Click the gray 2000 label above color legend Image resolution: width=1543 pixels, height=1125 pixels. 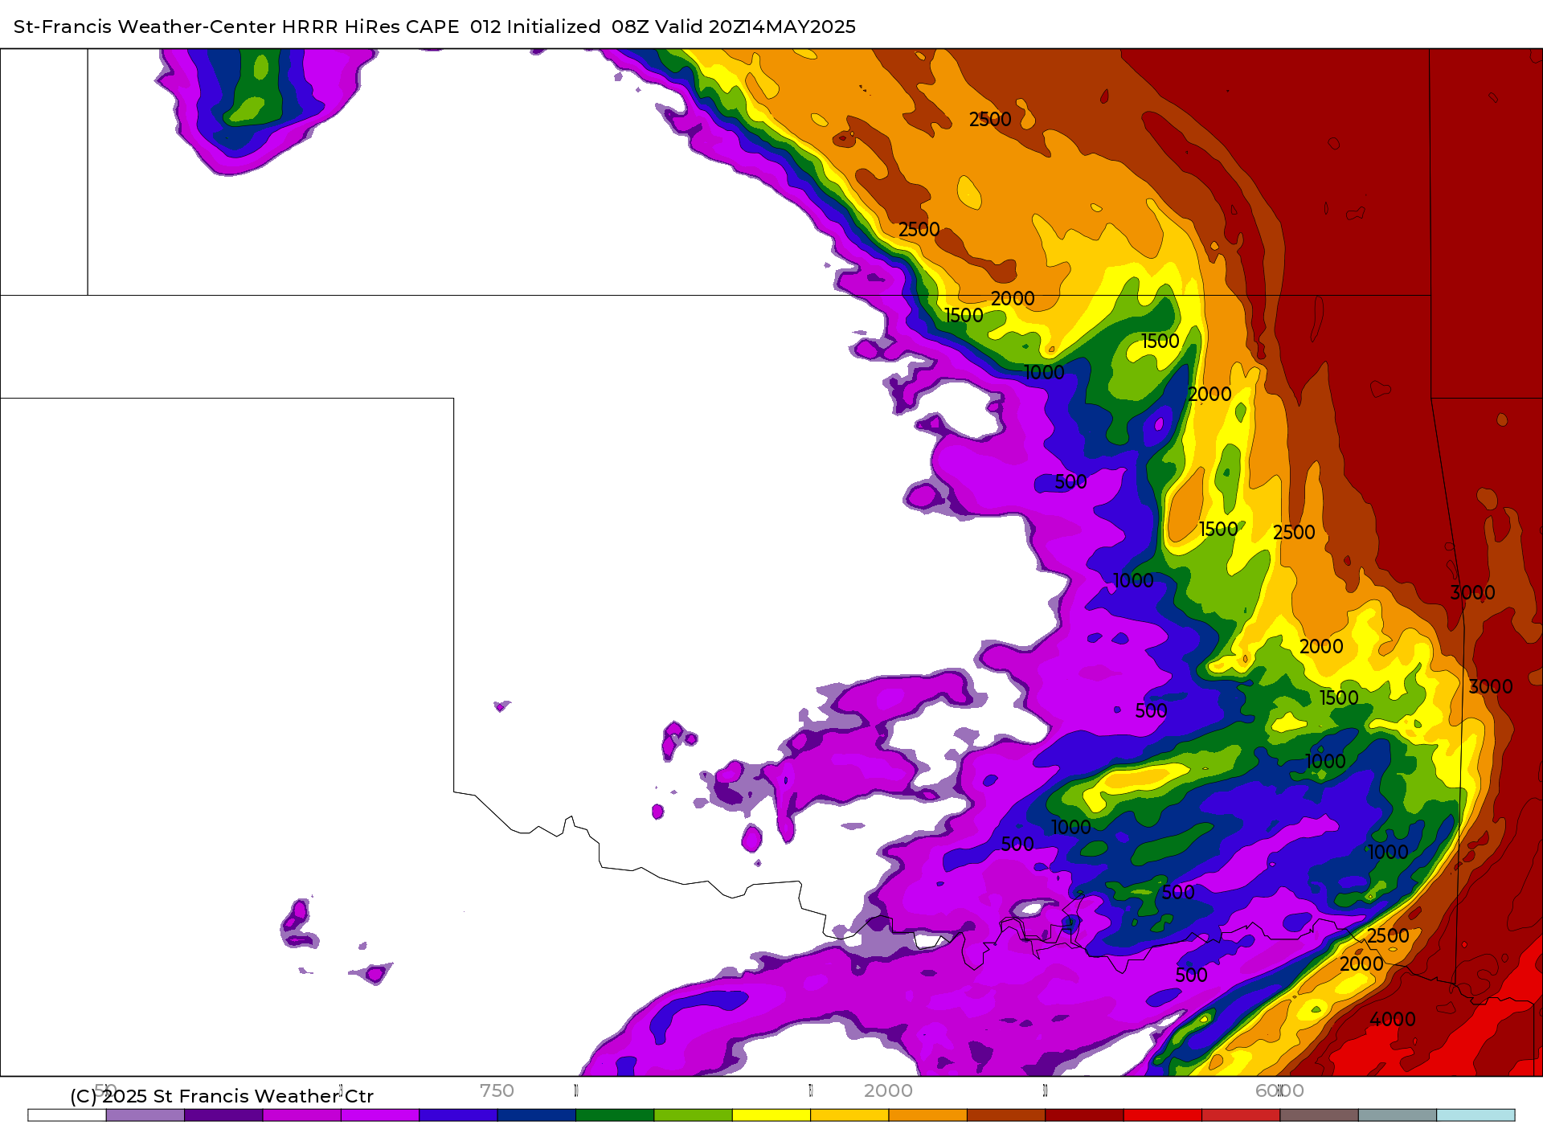[888, 1090]
